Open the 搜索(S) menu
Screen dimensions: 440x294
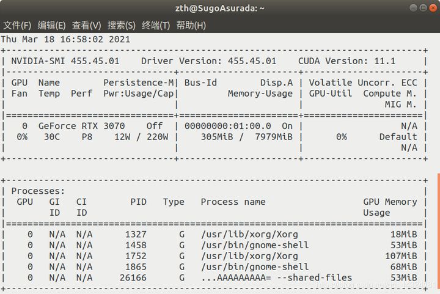click(121, 25)
